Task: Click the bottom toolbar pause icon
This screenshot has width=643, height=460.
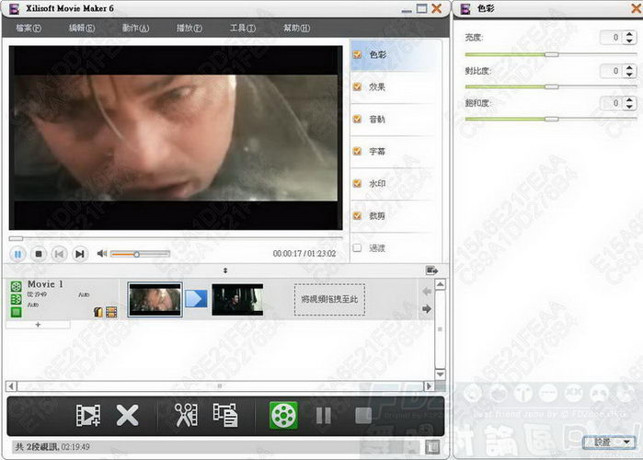Action: 324,416
